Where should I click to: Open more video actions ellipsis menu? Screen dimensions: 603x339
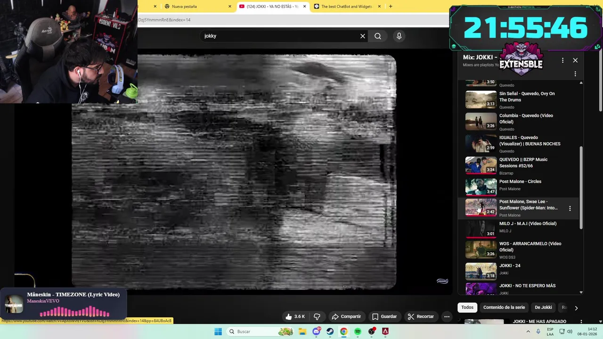(x=447, y=316)
